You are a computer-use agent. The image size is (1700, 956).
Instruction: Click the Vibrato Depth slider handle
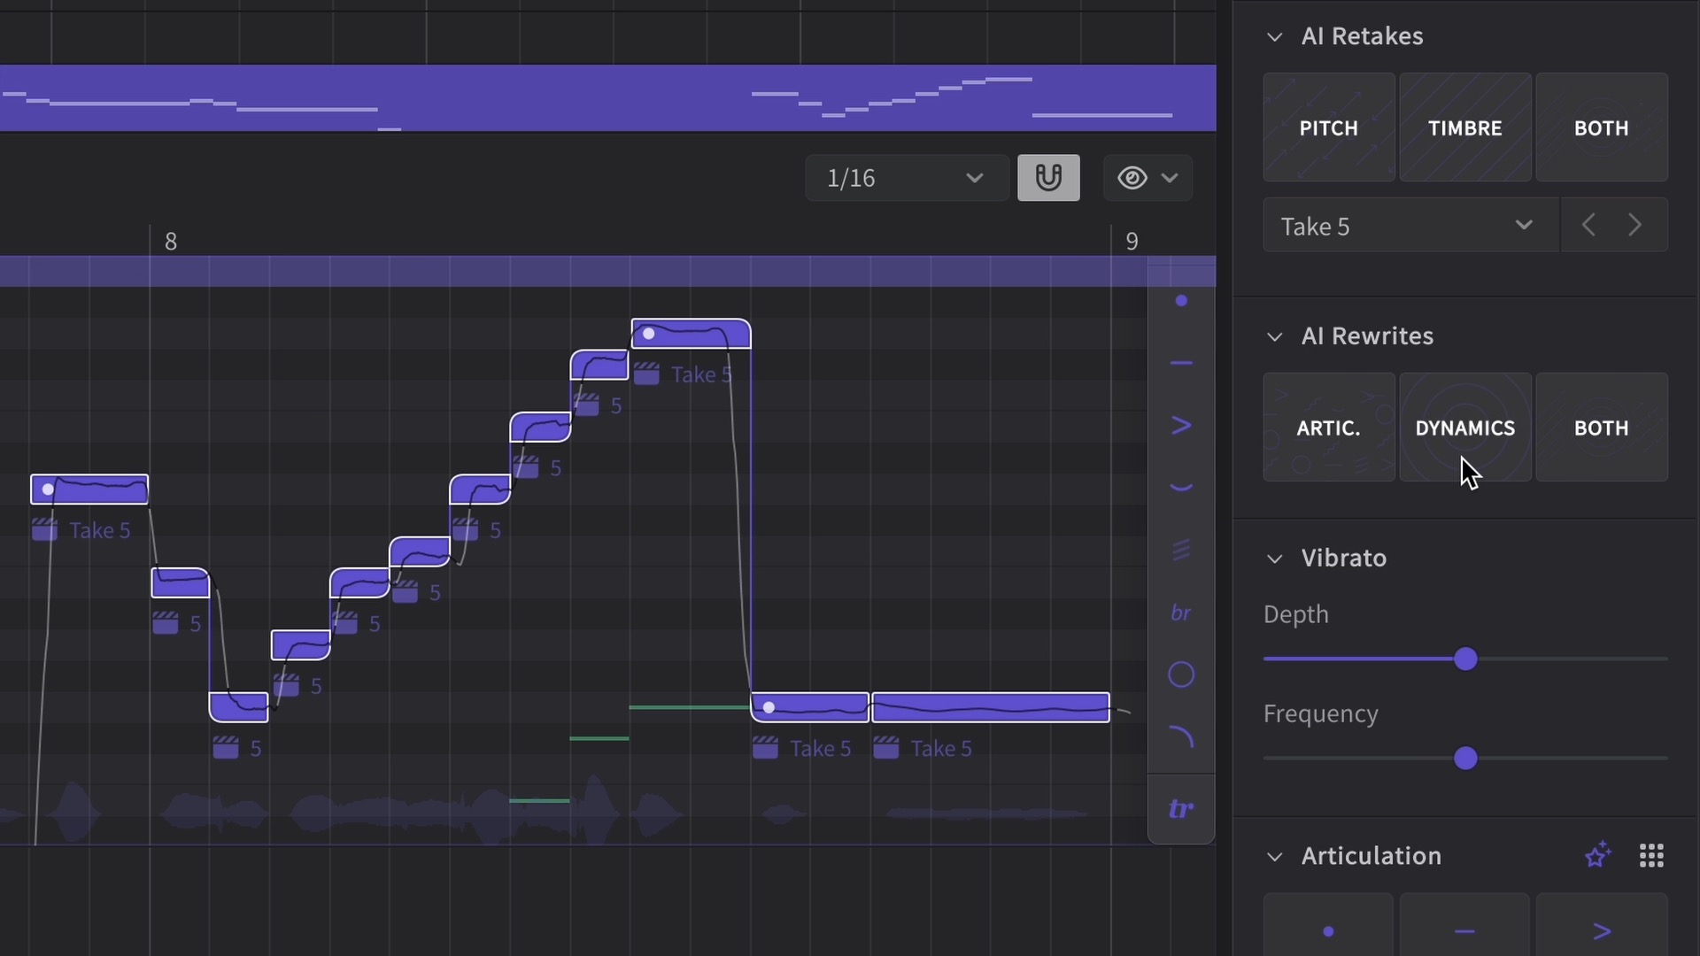(1465, 659)
